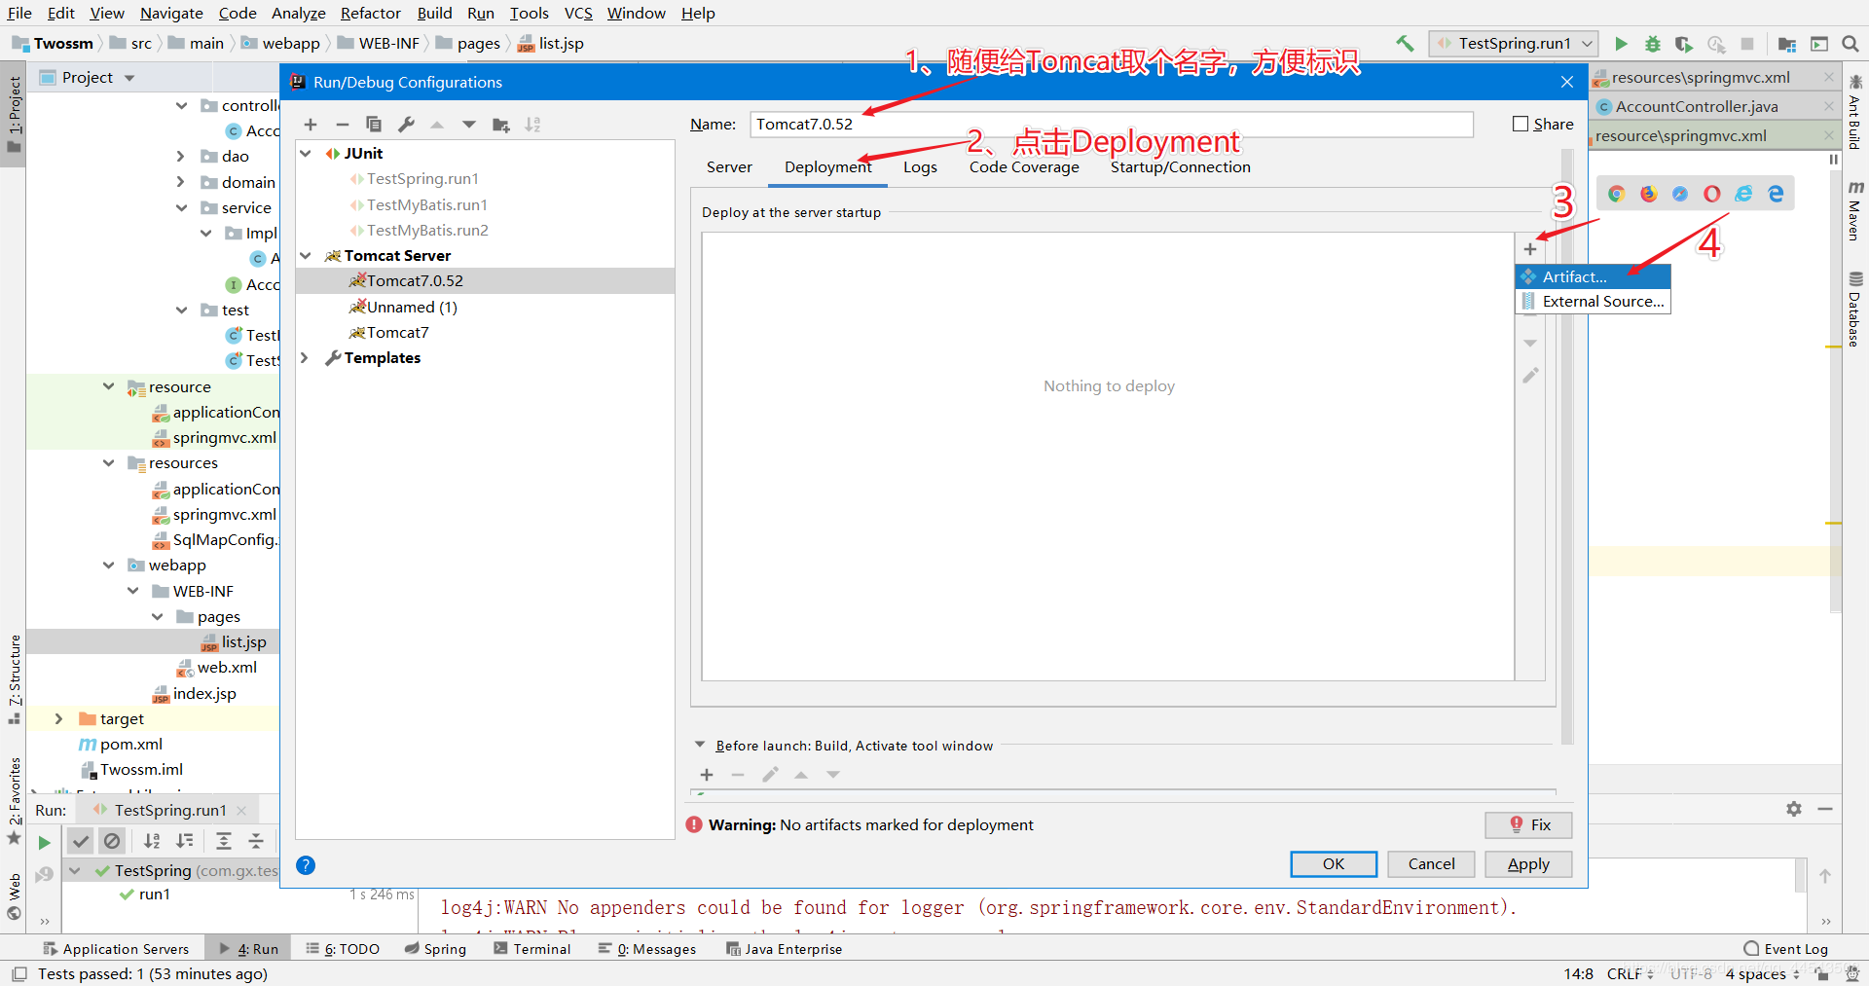Image resolution: width=1869 pixels, height=986 pixels.
Task: Toggle show ignored tests button
Action: pos(113,841)
